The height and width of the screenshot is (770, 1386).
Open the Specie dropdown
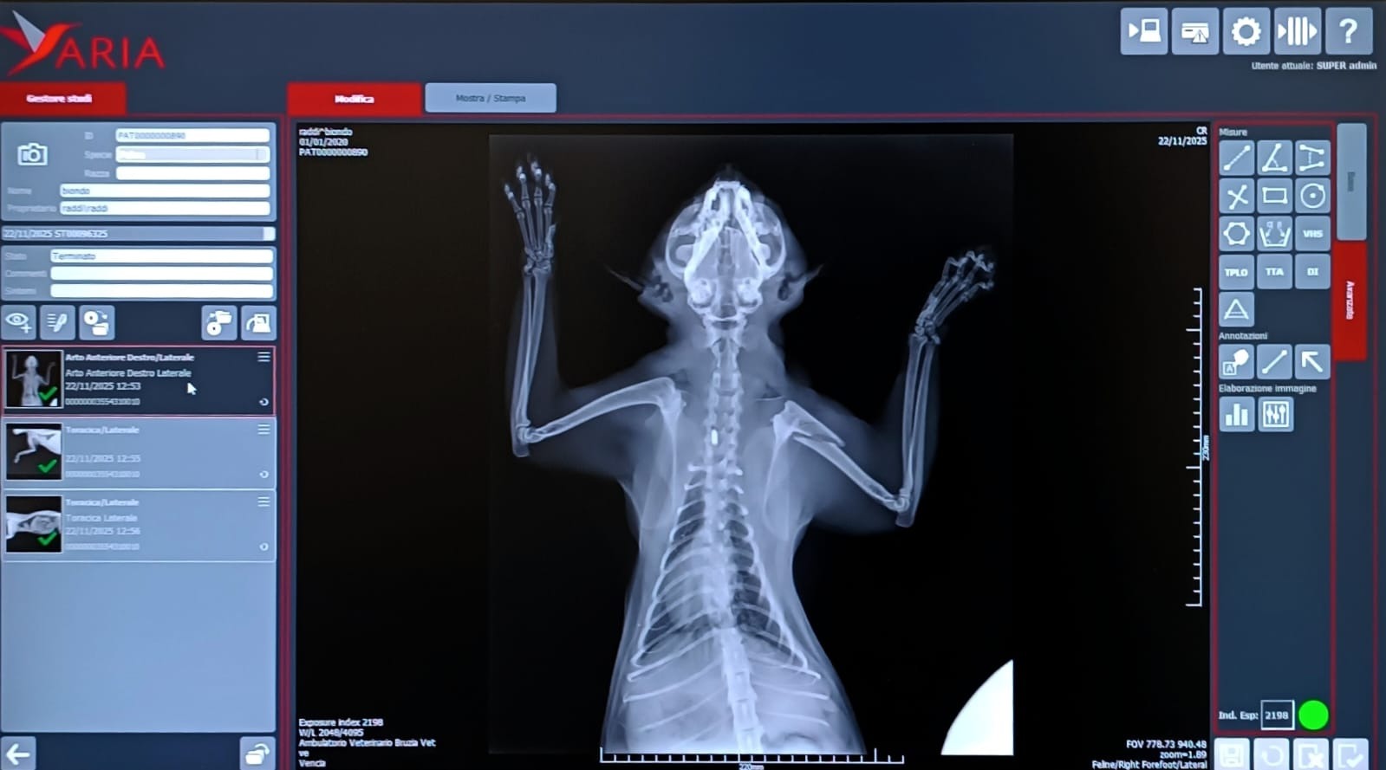coord(192,154)
